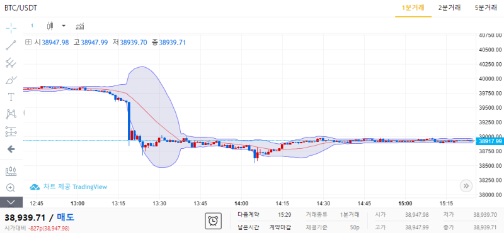
Task: Click the legend close value 38939.71
Action: (x=173, y=42)
